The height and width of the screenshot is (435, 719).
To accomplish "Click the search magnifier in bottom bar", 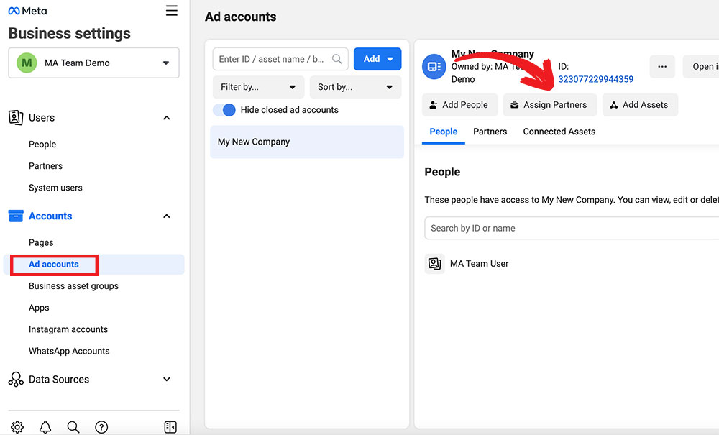I will click(x=73, y=427).
